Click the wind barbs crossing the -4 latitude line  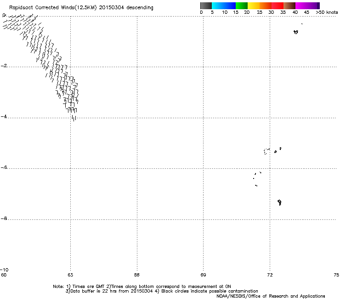click(74, 118)
